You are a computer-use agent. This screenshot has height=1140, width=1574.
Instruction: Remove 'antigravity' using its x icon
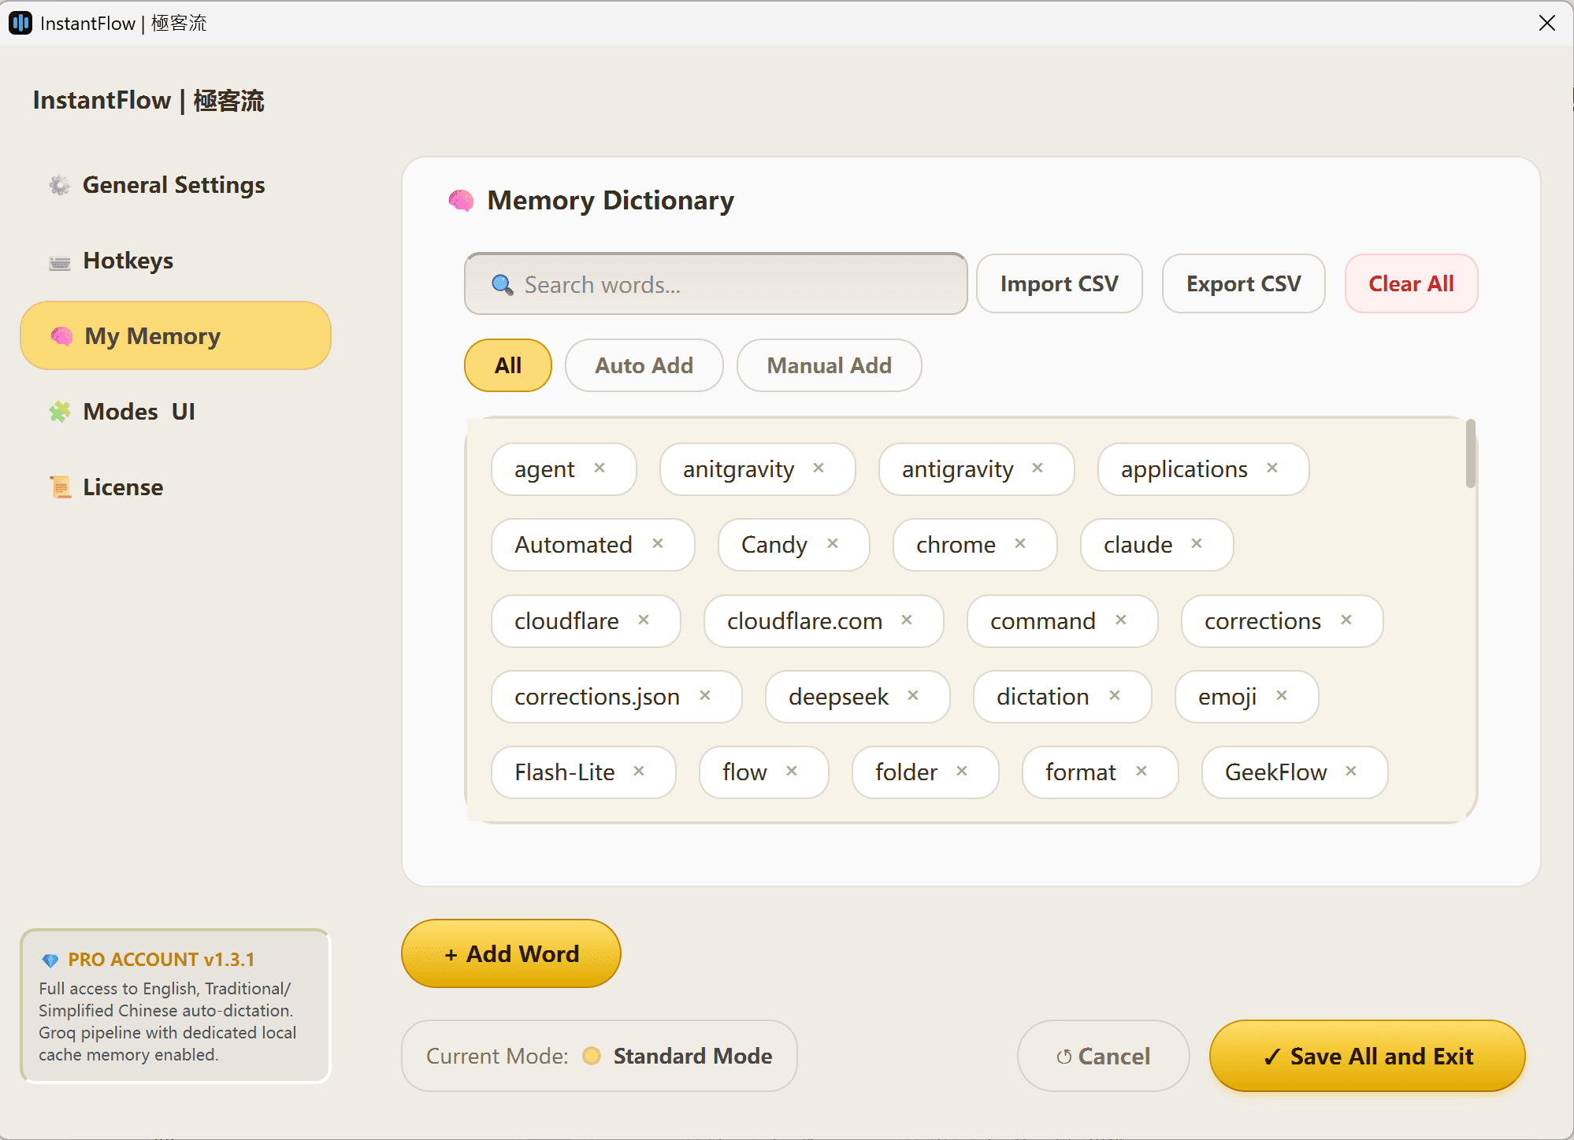1038,468
